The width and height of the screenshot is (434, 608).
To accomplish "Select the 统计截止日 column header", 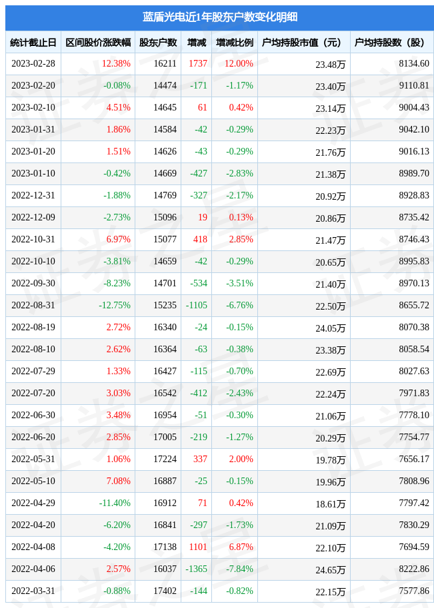I will click(x=33, y=42).
